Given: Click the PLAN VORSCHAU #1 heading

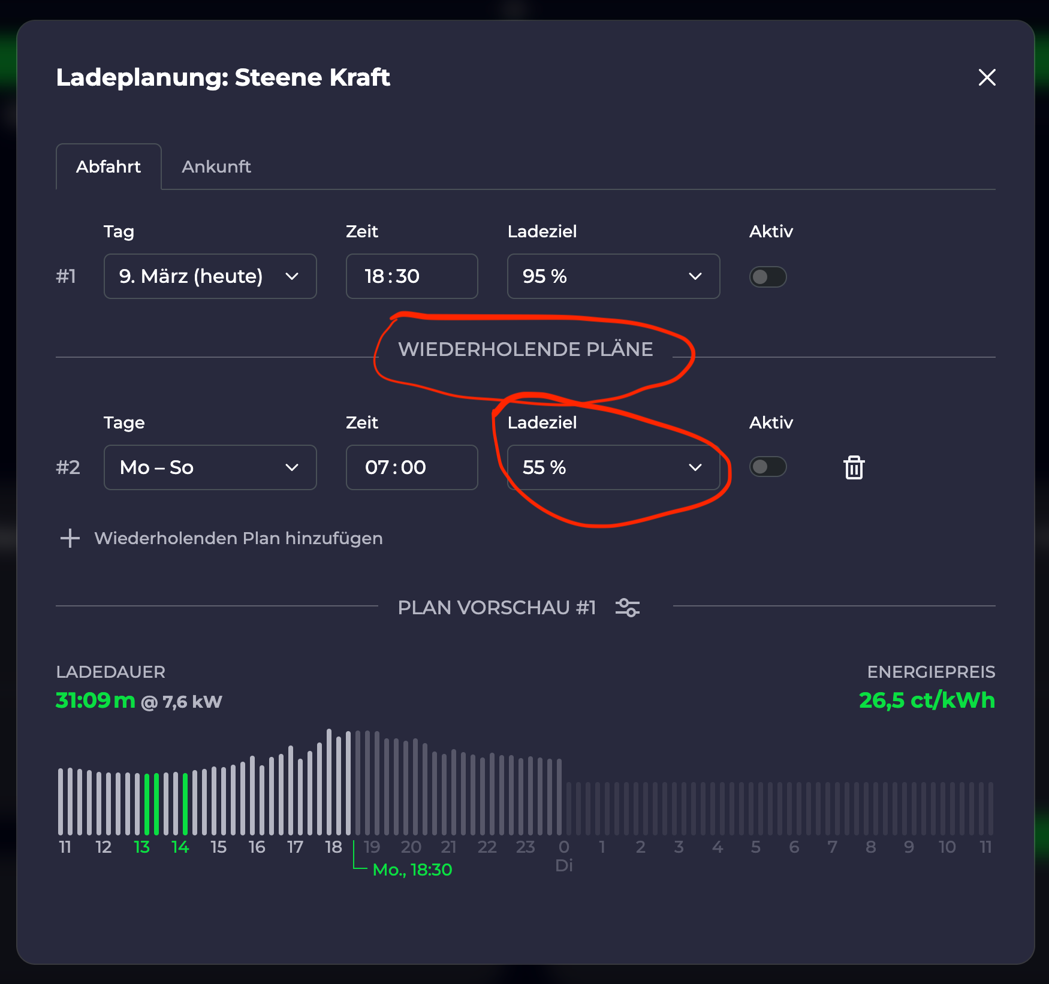Looking at the screenshot, I should tap(496, 608).
